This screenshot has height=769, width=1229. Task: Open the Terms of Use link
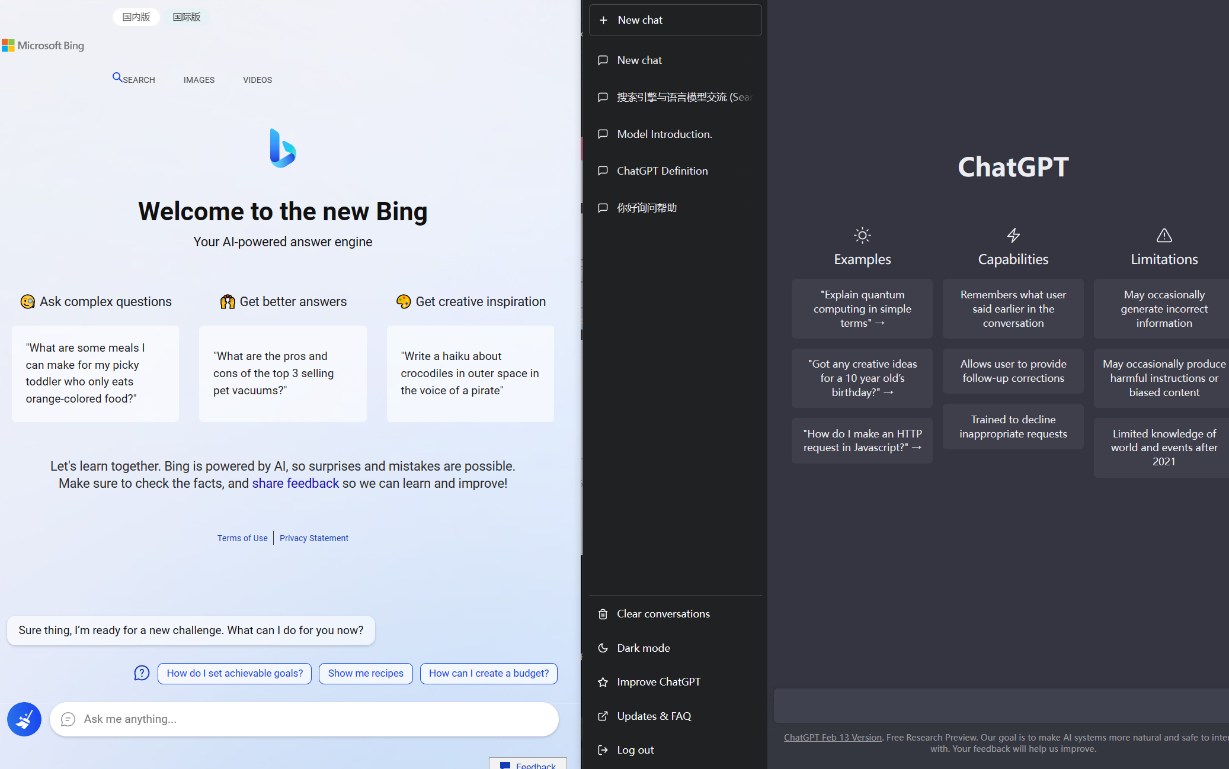click(242, 538)
